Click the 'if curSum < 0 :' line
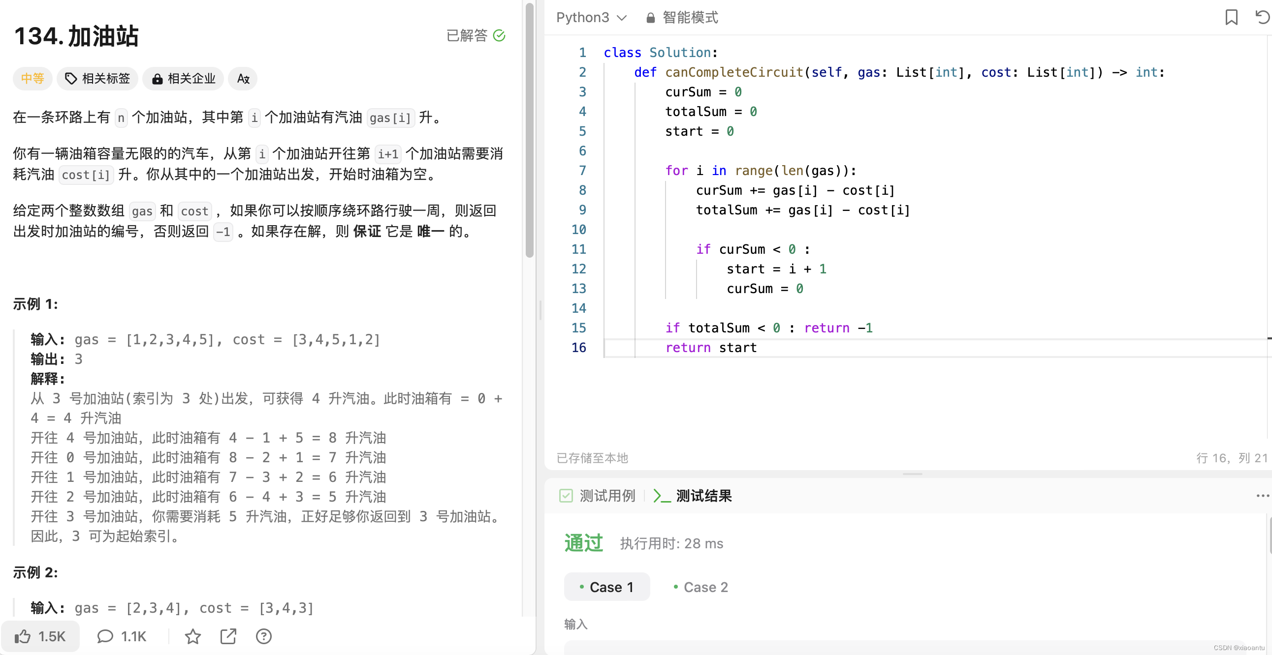 point(753,249)
